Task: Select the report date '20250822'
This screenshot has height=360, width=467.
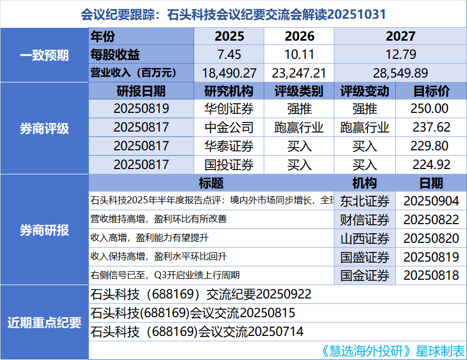Action: coord(431,220)
